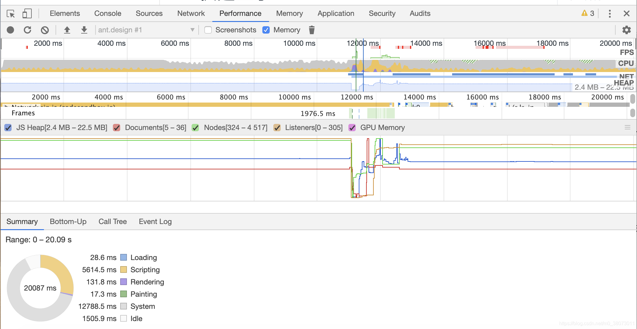The height and width of the screenshot is (329, 637).
Task: Click the green frame block in Frames track
Action: [x=381, y=113]
